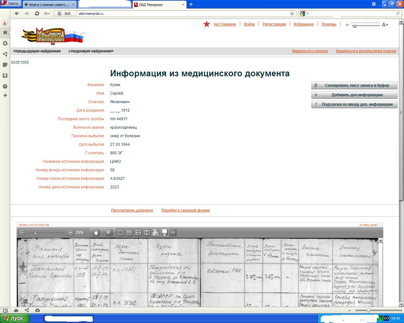Go to 'следующая найденная' record
The width and height of the screenshot is (404, 323).
coord(91,51)
